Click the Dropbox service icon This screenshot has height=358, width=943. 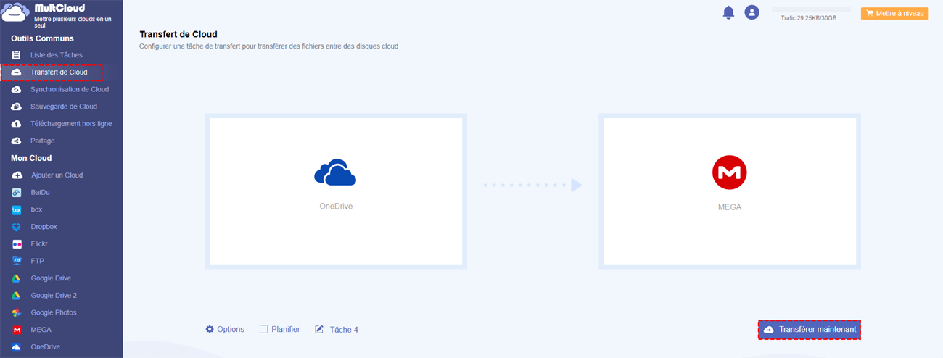17,227
